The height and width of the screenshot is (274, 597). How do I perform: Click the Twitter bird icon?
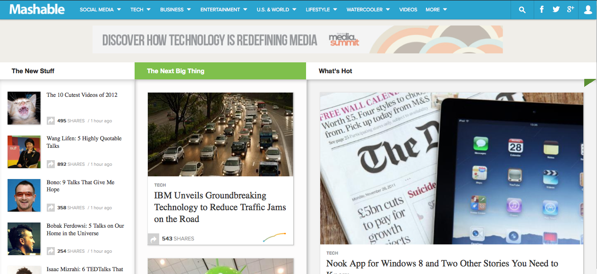coord(556,9)
